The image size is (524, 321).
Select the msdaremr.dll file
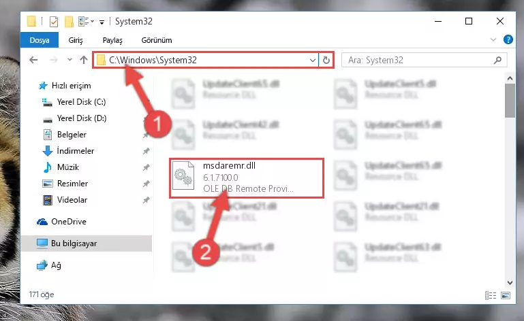tap(247, 178)
